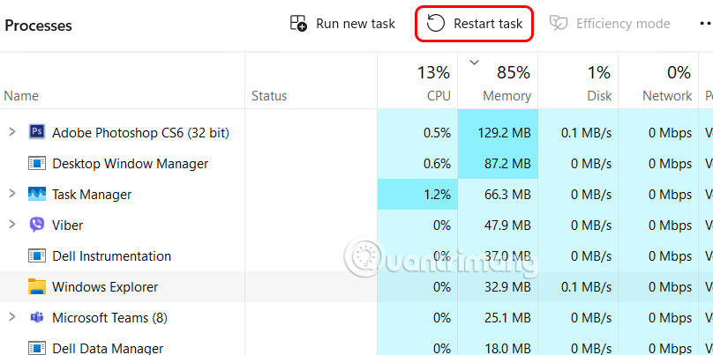This screenshot has width=713, height=355.
Task: Click the 47.9 MB memory value
Action: coord(508,226)
